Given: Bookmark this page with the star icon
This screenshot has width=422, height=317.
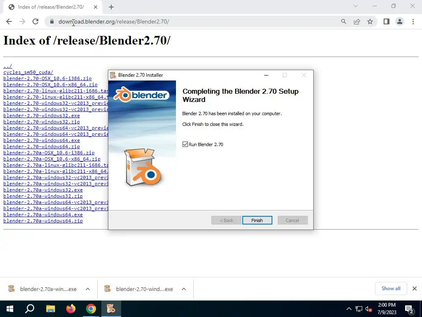Looking at the screenshot, I should click(x=370, y=21).
